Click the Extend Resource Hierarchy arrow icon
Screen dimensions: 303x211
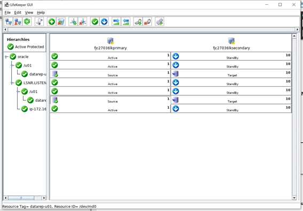116,22
